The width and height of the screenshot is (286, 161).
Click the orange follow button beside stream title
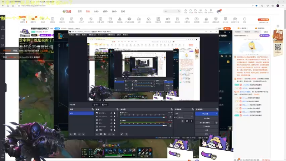pos(227,29)
